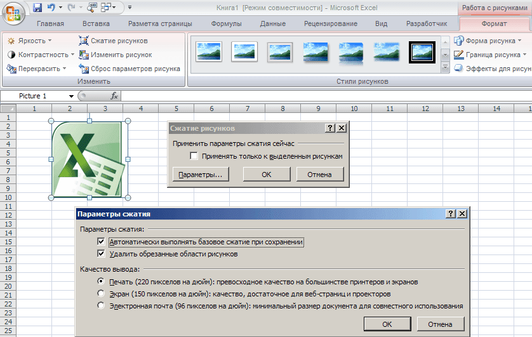This screenshot has width=532, height=337.
Task: Click the Brightness (Яркость) sun icon
Action: tap(11, 41)
